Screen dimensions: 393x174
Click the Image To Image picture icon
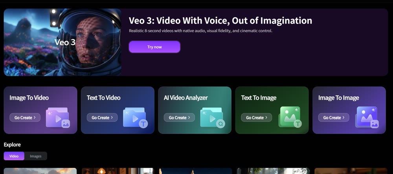[367, 117]
